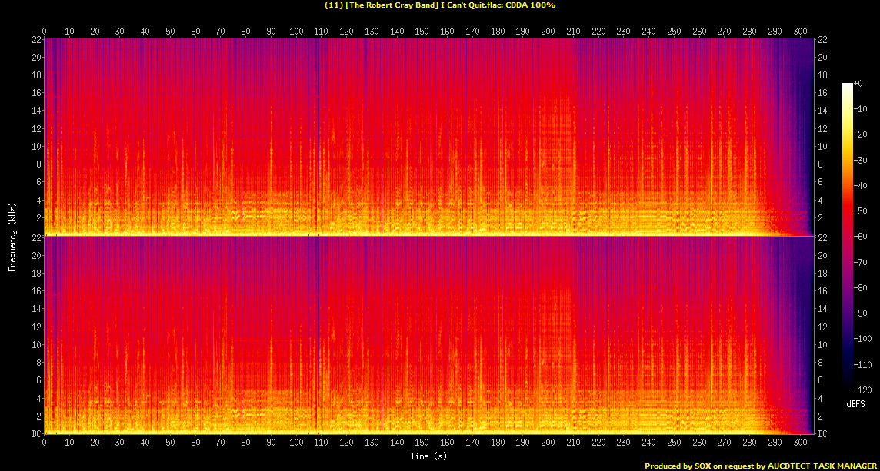Click the 0 second tick on the top time axis

point(45,32)
